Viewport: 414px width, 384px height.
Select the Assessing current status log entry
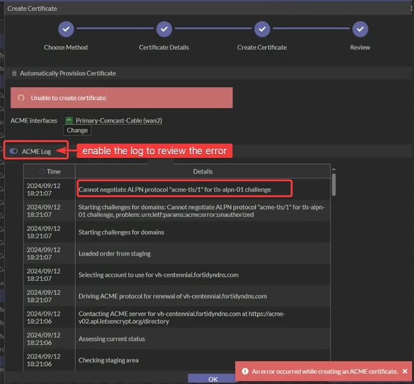coord(176,339)
